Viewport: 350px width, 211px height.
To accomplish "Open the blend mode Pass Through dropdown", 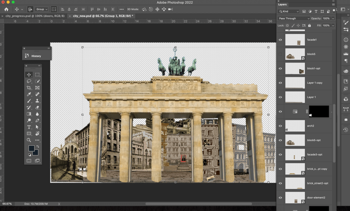I will coord(293,18).
